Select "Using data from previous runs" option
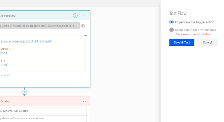The width and height of the screenshot is (224, 122). 171,30
